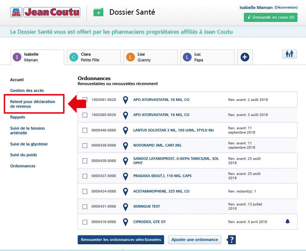
Task: Open the Acetaminophene, 325 MG link
Action: (161, 191)
